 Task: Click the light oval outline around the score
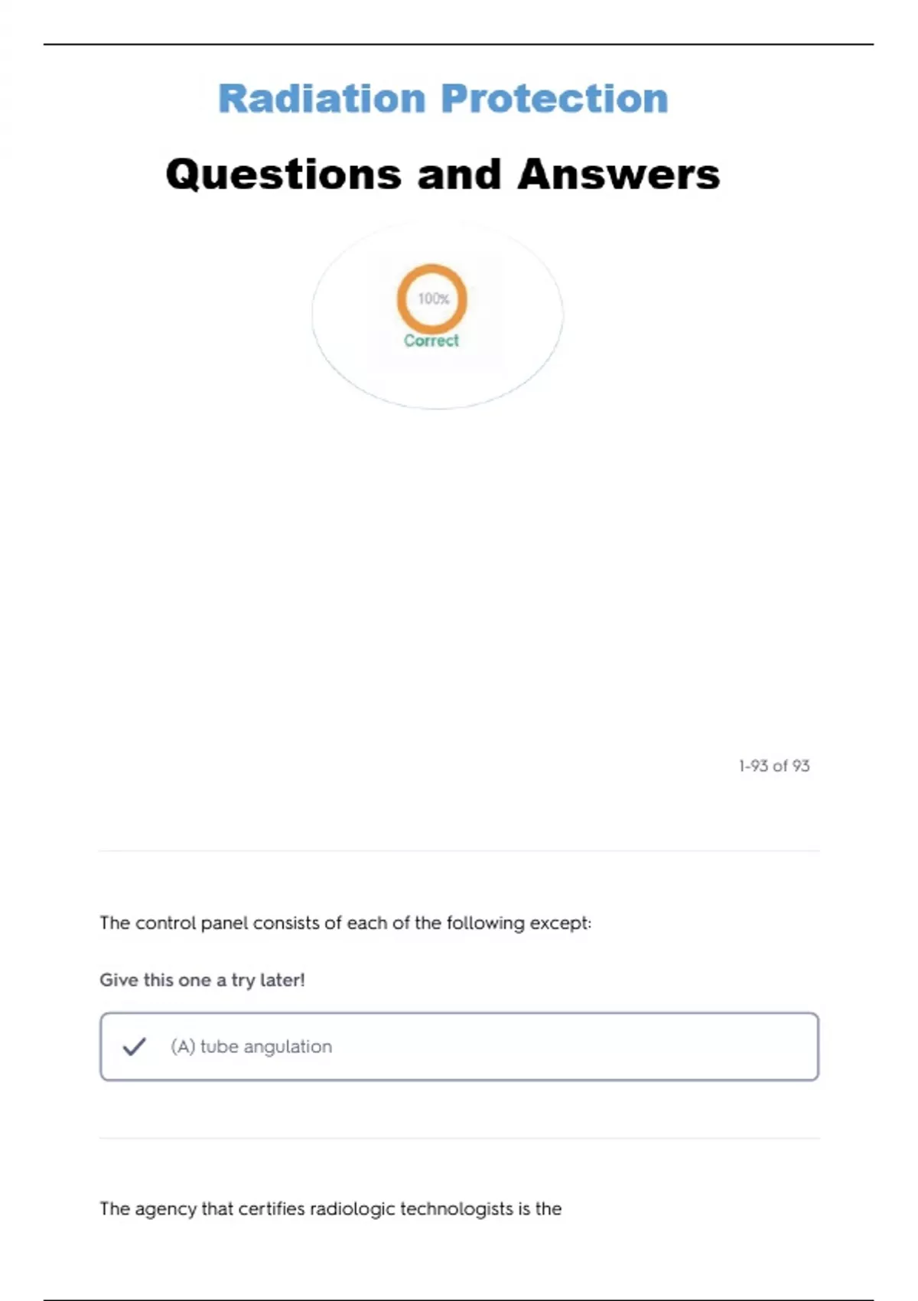(313, 314)
